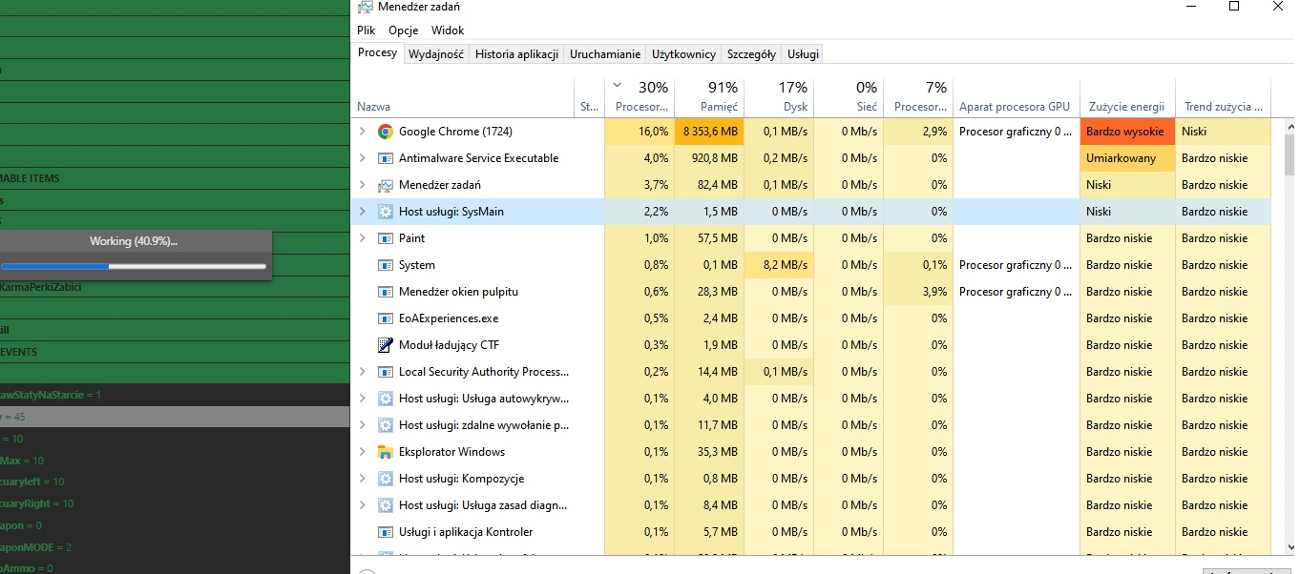Expand the Menedżer zadań process row
Screen dimensions: 1300x574
coord(362,185)
